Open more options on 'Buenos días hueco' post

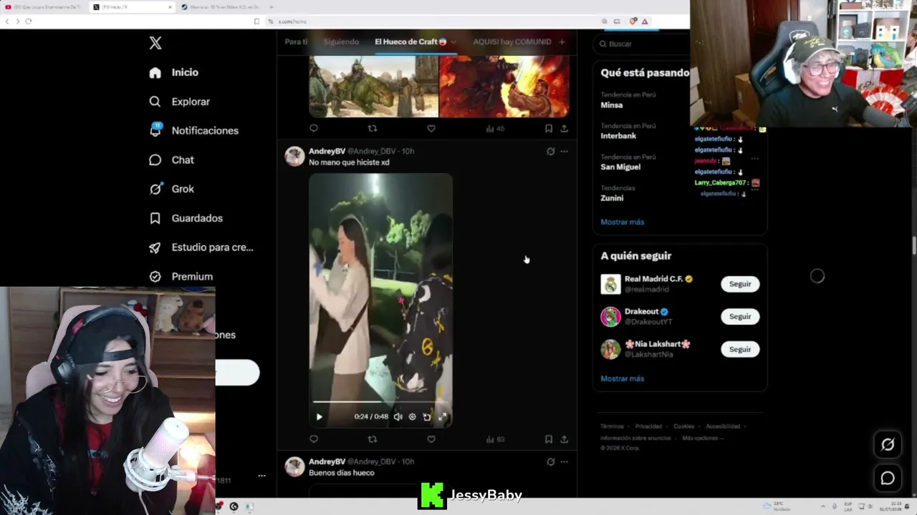pyautogui.click(x=565, y=462)
